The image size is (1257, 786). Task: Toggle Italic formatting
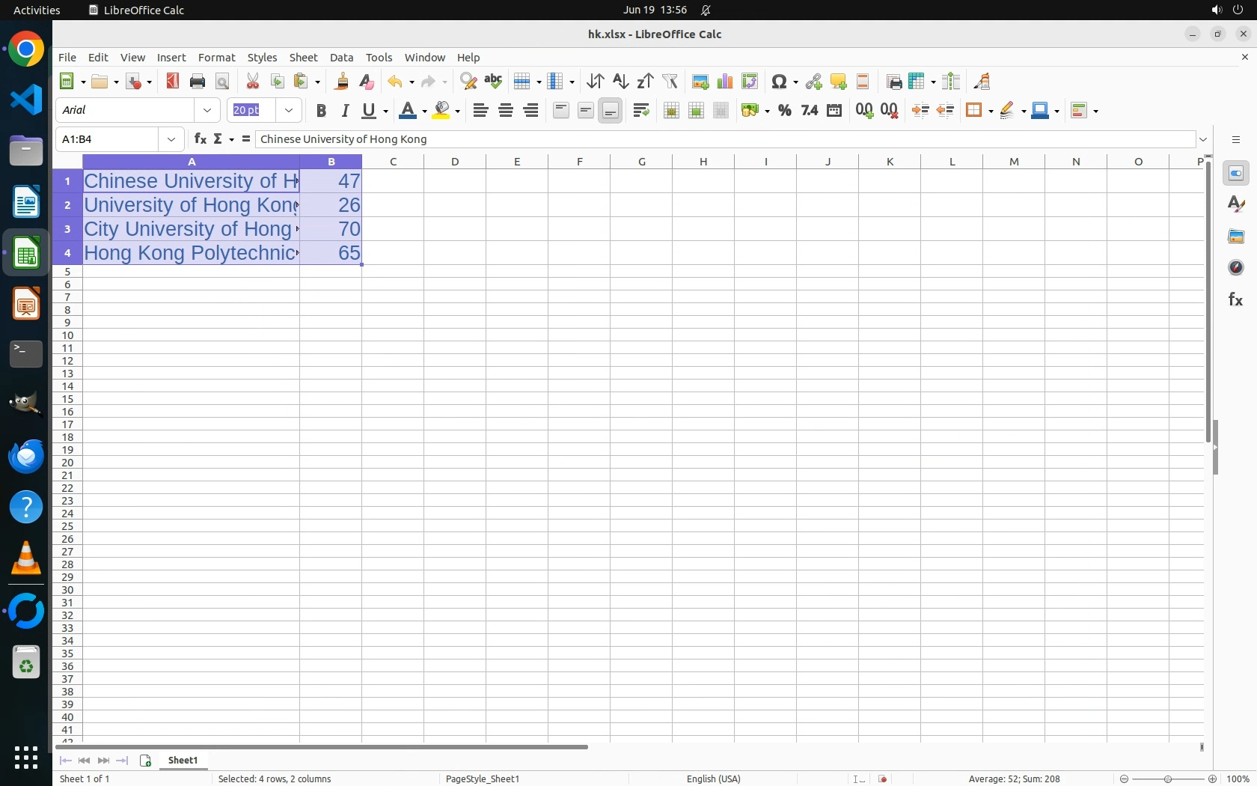pos(345,111)
